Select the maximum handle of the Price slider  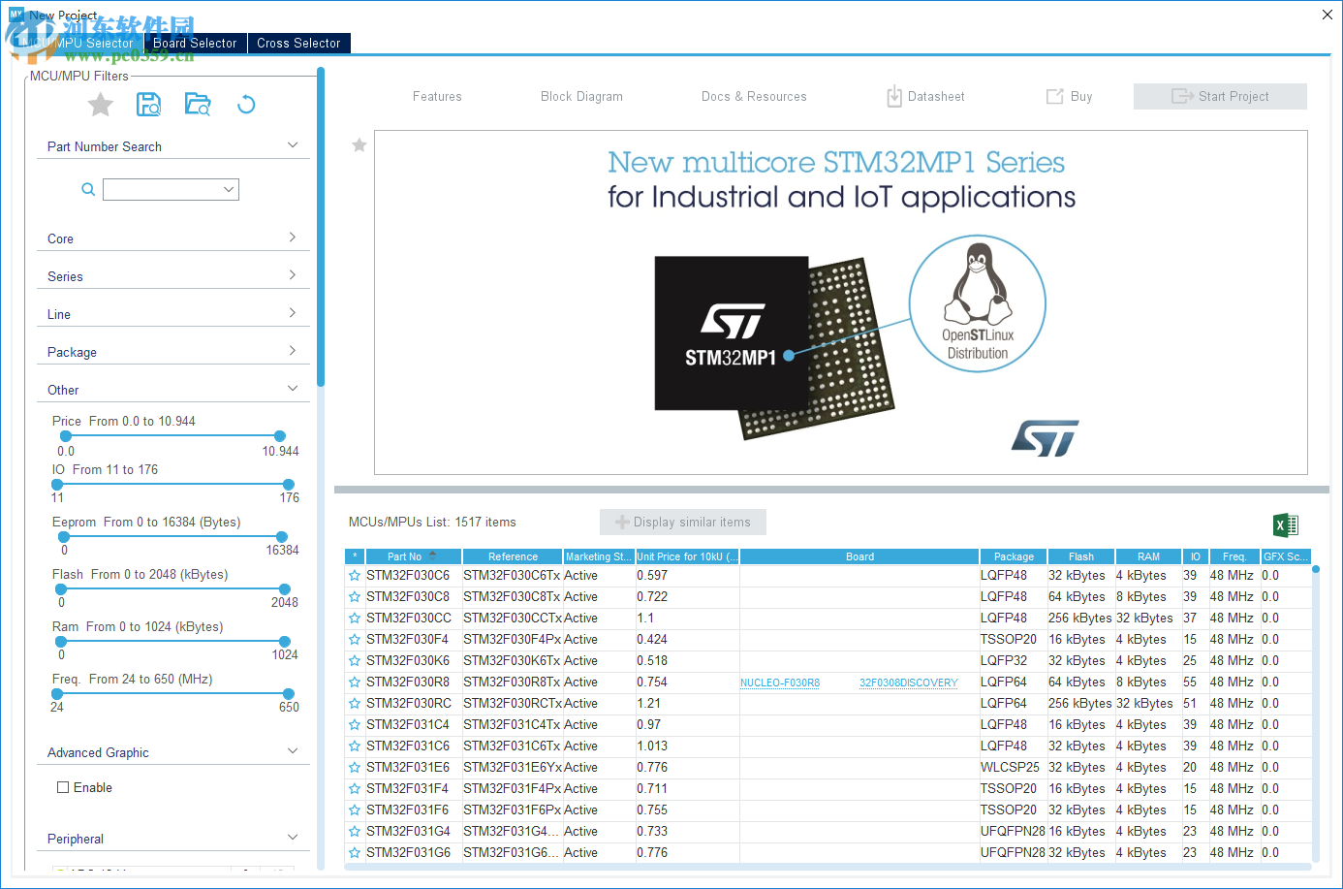[280, 436]
